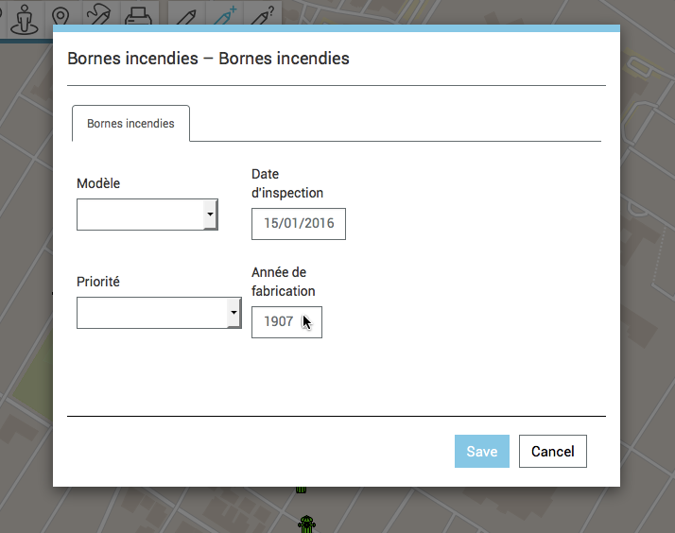Viewport: 675px width, 533px height.
Task: Click the green hydrant symbol on the map
Action: (x=306, y=524)
